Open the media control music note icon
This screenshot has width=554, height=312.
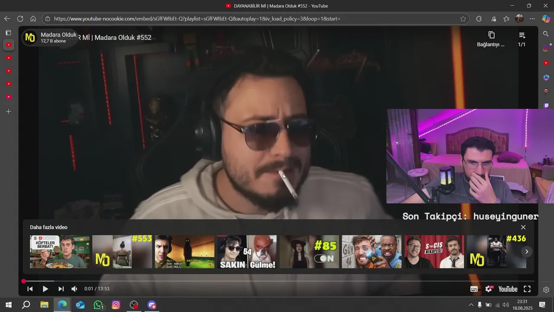pos(493,19)
